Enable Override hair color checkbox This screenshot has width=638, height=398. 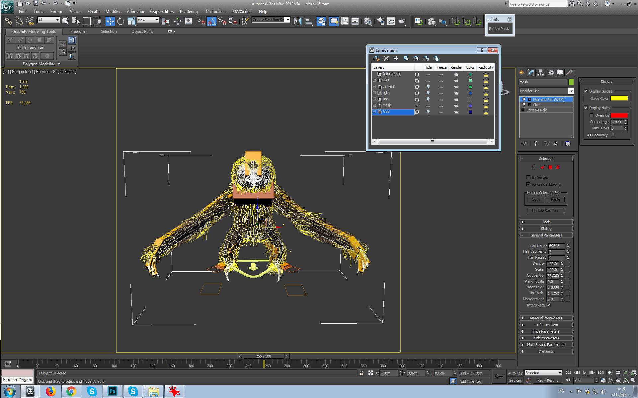pyautogui.click(x=592, y=115)
